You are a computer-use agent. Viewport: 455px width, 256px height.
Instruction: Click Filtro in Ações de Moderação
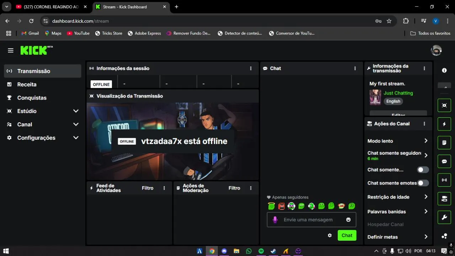click(x=234, y=188)
